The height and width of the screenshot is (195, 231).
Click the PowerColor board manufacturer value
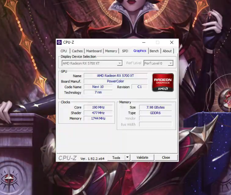pyautogui.click(x=116, y=81)
